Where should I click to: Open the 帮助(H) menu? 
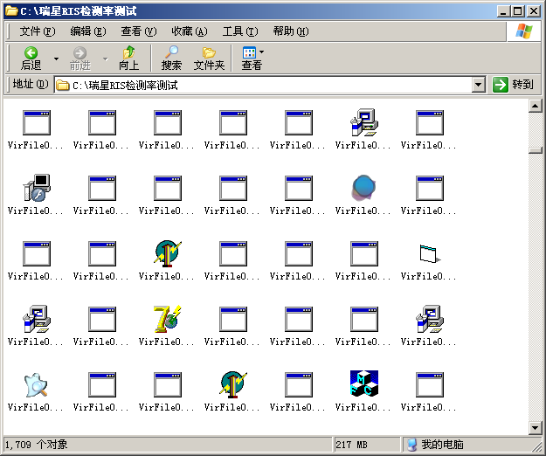point(291,31)
